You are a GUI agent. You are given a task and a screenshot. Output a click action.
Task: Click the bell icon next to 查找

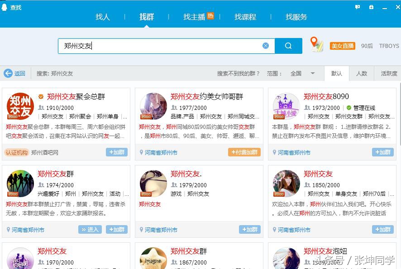(5, 7)
